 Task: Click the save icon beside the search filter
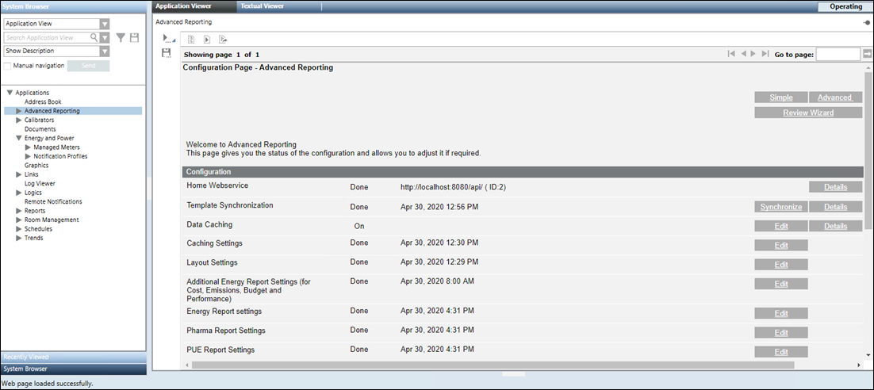coord(134,37)
